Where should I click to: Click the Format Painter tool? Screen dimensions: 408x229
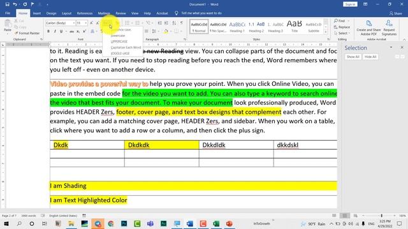27,33
